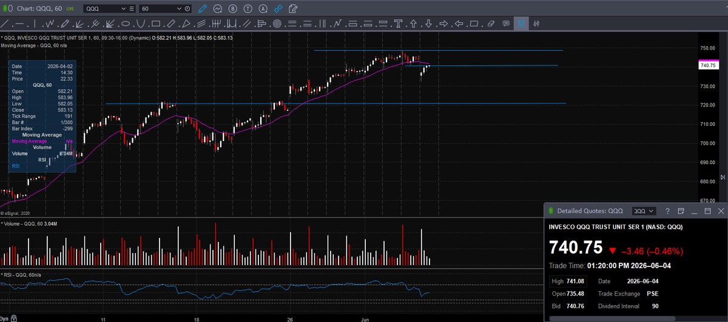The height and width of the screenshot is (322, 728).
Task: Open Detailed Quotes help question mark
Action: [667, 211]
